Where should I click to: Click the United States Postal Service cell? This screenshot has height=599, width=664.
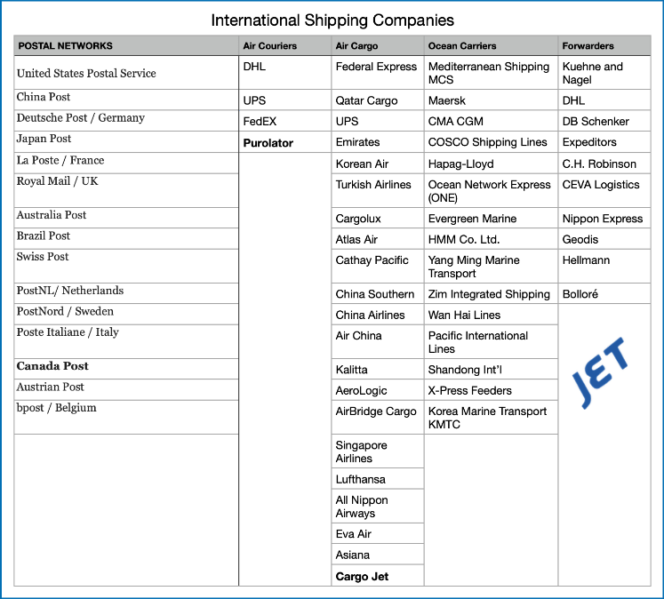[86, 73]
